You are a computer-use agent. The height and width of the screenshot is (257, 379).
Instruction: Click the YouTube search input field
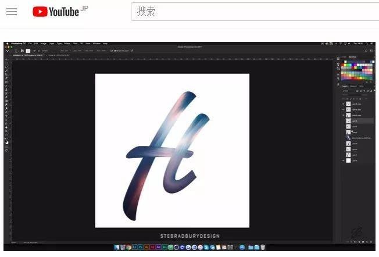click(x=250, y=12)
